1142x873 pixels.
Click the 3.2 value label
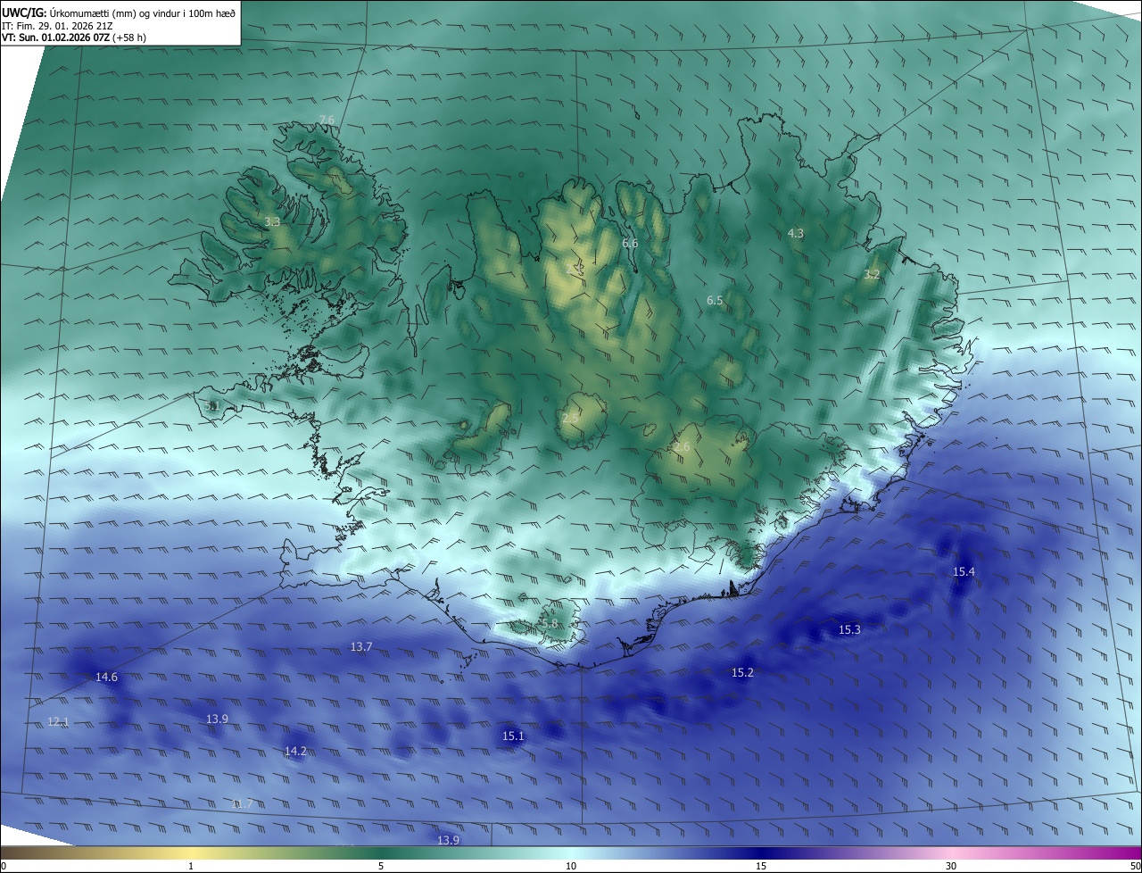[x=872, y=274]
